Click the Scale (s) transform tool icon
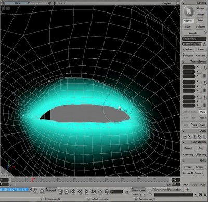The height and width of the screenshot is (202, 208). (x=205, y=67)
